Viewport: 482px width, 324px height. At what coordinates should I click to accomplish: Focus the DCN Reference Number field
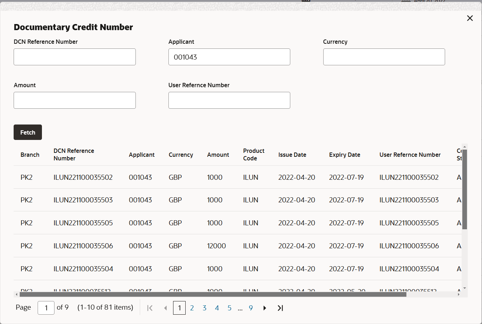(x=75, y=57)
